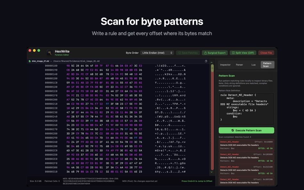Run Execute Pattern Scan

coord(246,130)
